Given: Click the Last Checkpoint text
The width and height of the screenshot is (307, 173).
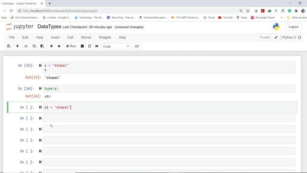Looking at the screenshot, I should point(87,27).
